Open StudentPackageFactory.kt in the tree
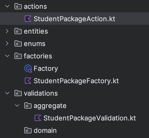 click(76, 81)
